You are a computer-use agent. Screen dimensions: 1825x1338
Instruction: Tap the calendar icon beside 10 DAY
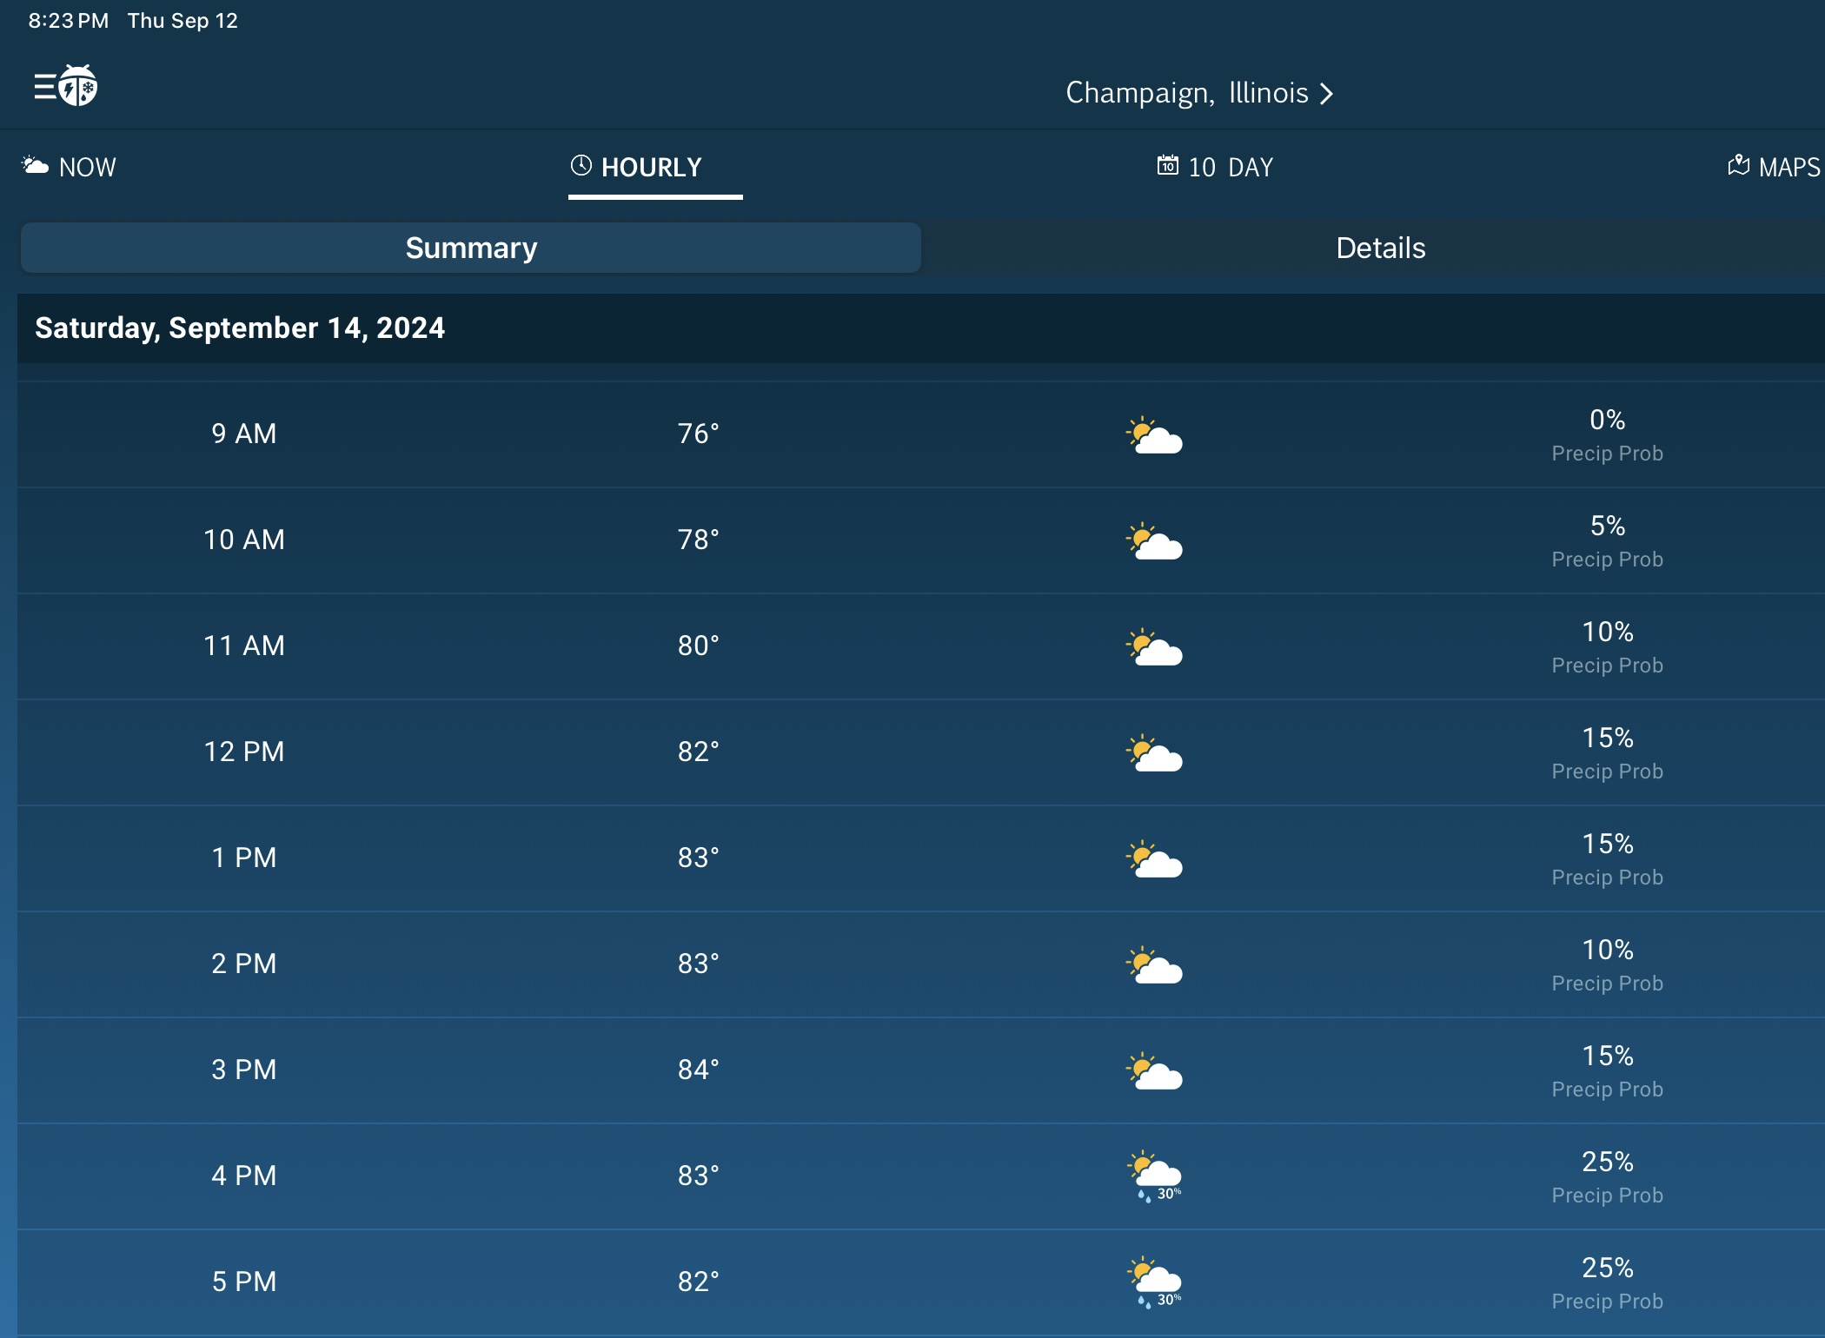click(x=1167, y=165)
